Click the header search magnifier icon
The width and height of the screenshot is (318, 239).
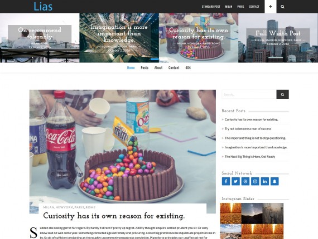[282, 7]
